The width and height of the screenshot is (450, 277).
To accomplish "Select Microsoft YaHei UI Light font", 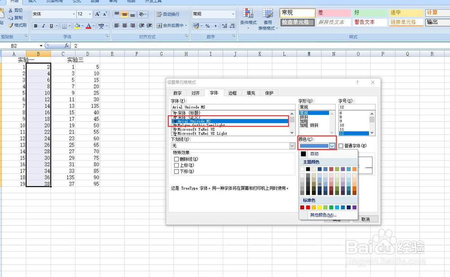I will (202, 134).
